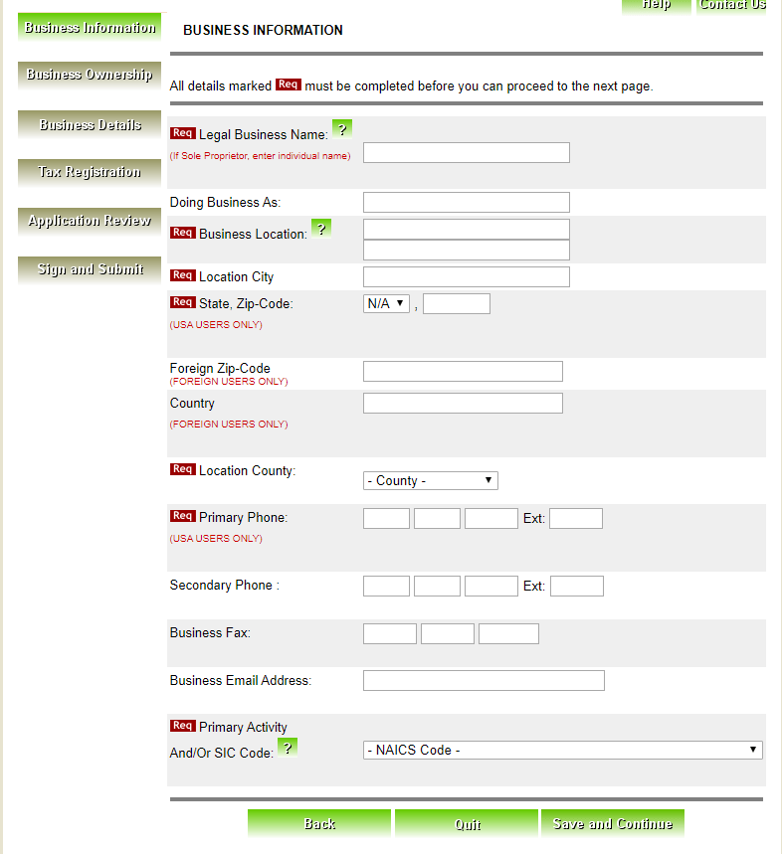Image resolution: width=782 pixels, height=854 pixels.
Task: Focus Primary Phone area code box
Action: [x=386, y=519]
